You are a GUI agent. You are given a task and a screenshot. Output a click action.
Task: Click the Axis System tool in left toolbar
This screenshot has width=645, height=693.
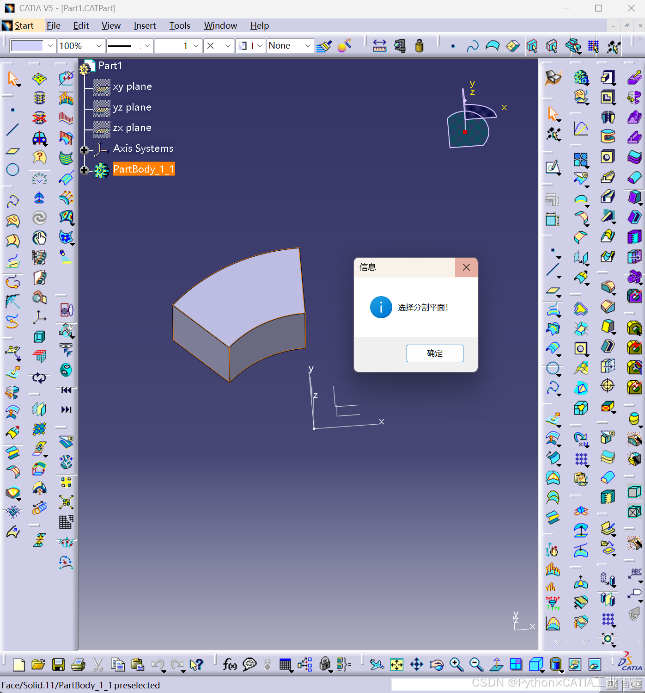coord(40,317)
